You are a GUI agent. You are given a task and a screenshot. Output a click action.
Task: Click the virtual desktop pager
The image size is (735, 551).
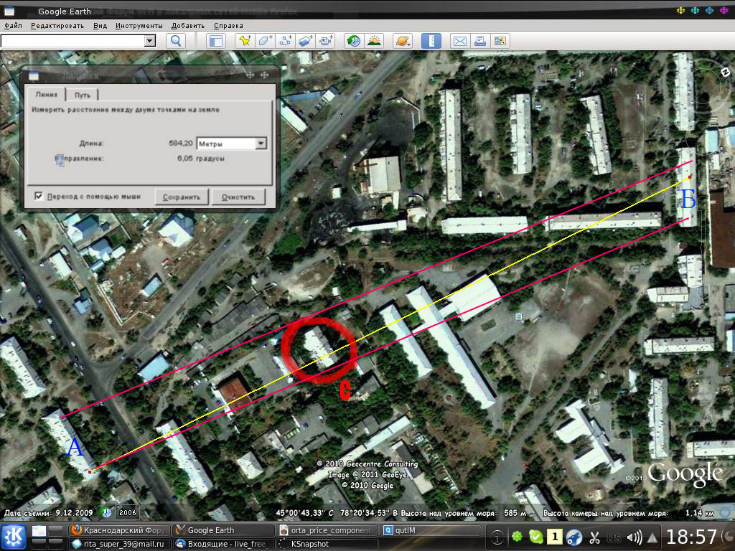47,537
